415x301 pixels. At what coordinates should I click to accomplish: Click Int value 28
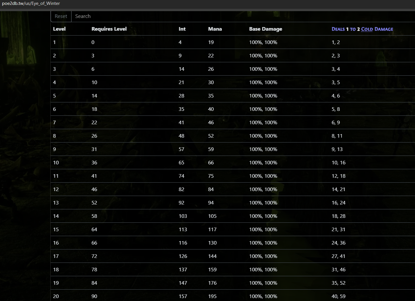182,96
